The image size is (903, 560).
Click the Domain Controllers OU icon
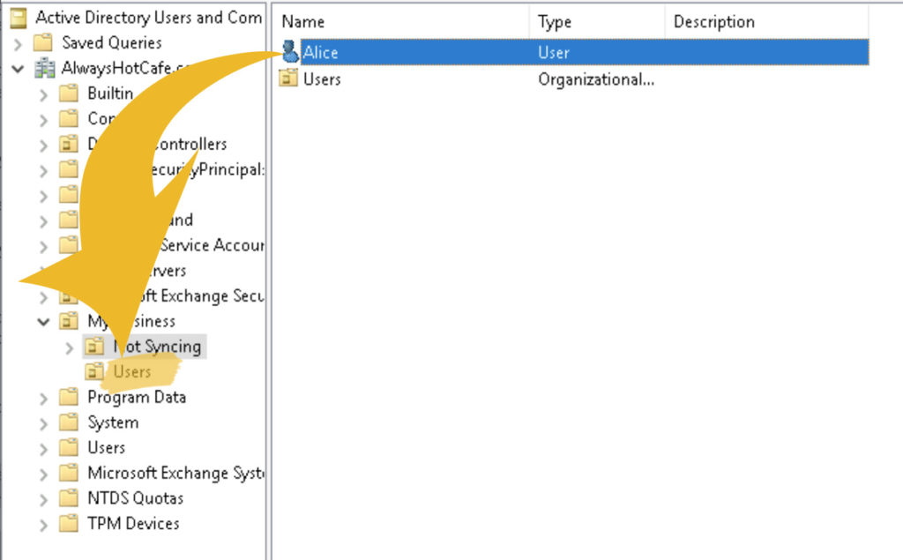pyautogui.click(x=67, y=144)
